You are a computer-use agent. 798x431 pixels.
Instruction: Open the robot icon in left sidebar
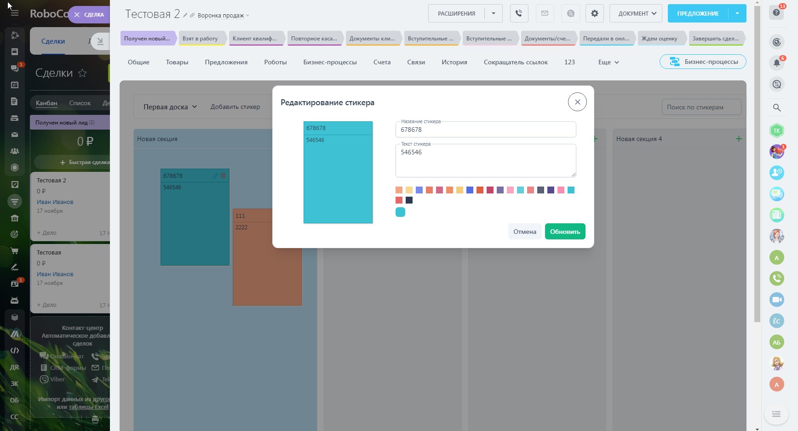[15, 301]
